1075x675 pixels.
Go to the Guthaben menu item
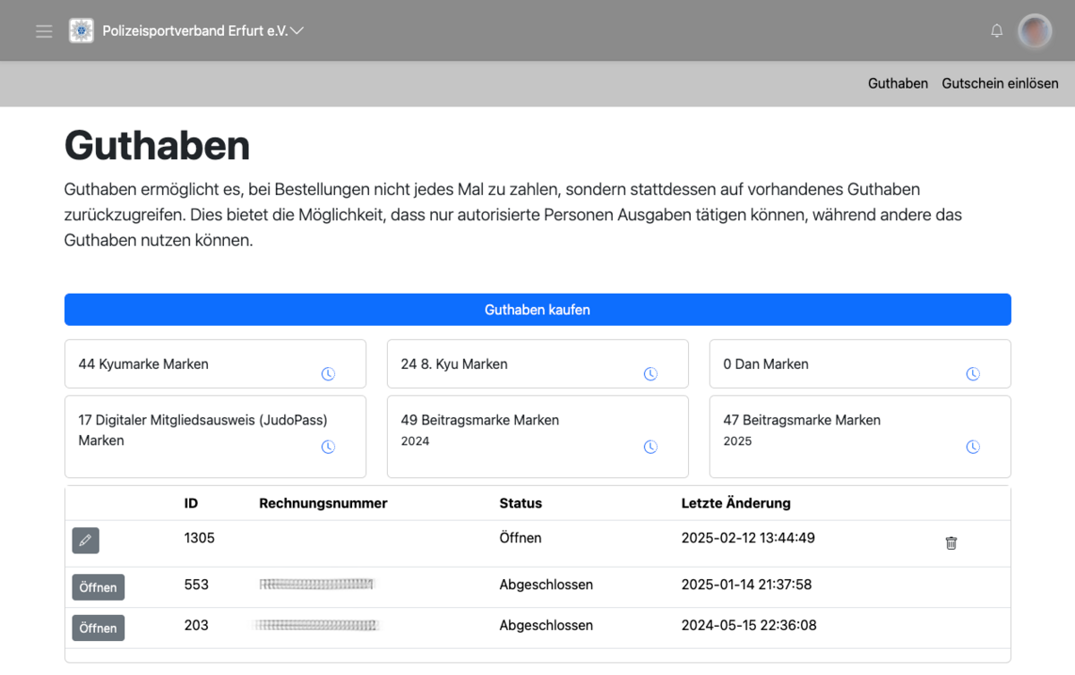pos(898,83)
